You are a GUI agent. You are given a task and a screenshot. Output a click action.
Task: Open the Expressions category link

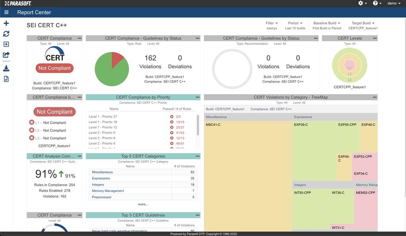click(101, 178)
